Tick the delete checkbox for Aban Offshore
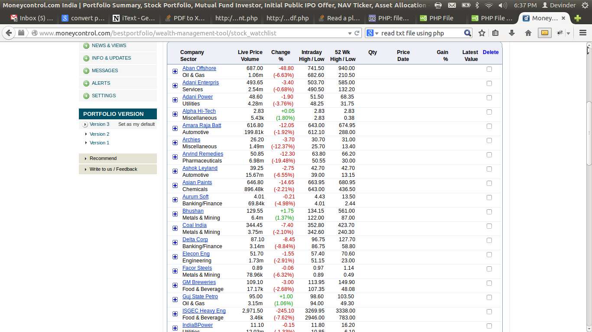This screenshot has width=592, height=332. click(x=489, y=69)
